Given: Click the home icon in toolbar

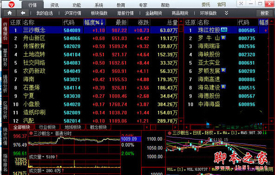Looking at the screenshot, I should [10, 13].
